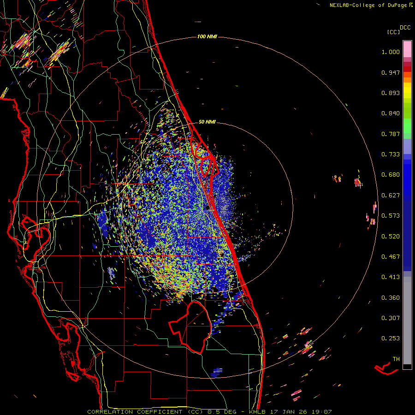Click the DCC product label above the scale
The image size is (415, 415).
[405, 28]
